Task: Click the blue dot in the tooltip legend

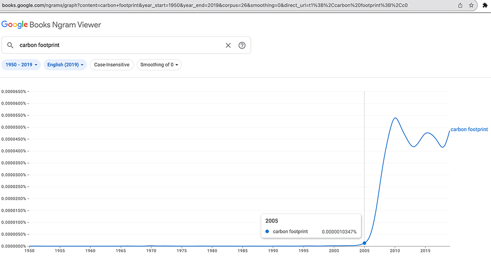Action: point(267,231)
